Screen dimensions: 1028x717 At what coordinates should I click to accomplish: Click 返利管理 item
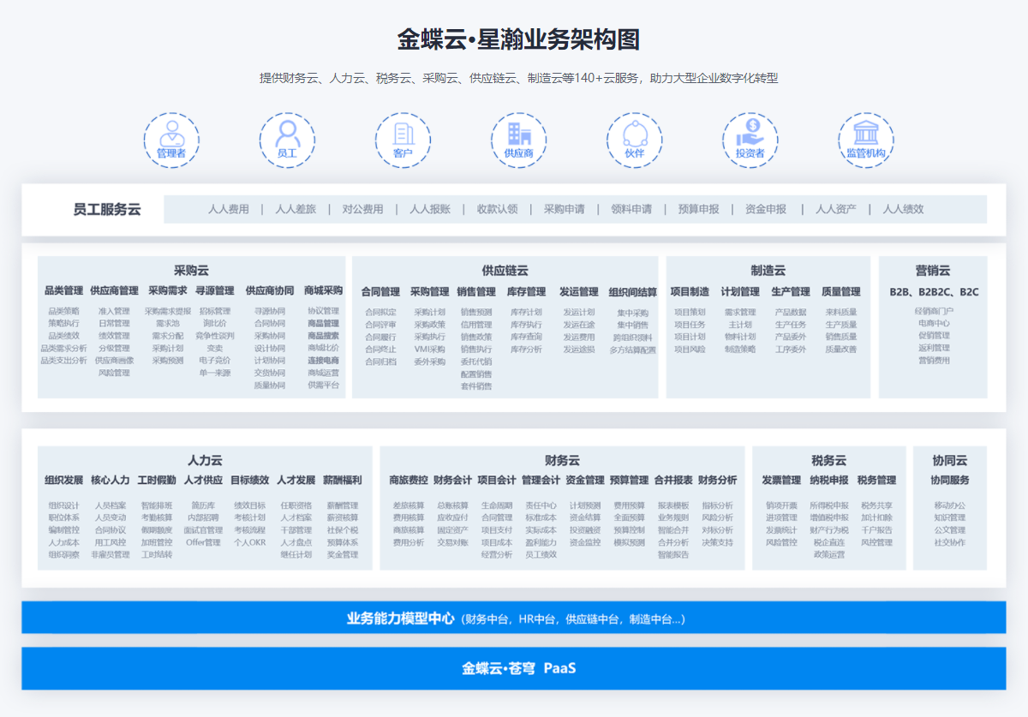tap(934, 348)
